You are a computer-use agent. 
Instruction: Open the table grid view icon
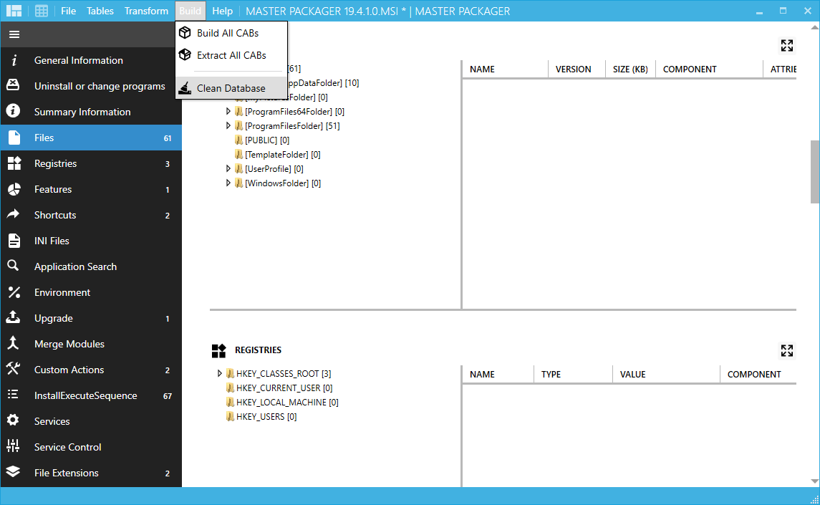tap(42, 11)
